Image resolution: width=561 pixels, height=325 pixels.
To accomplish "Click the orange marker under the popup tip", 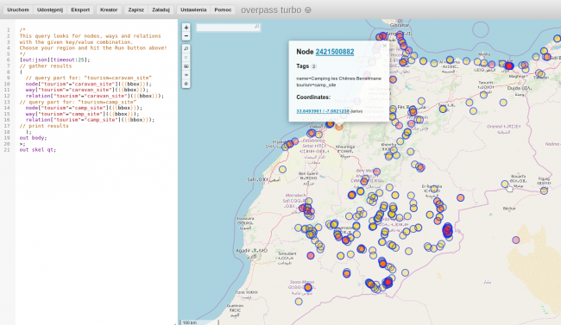I will tap(338, 126).
